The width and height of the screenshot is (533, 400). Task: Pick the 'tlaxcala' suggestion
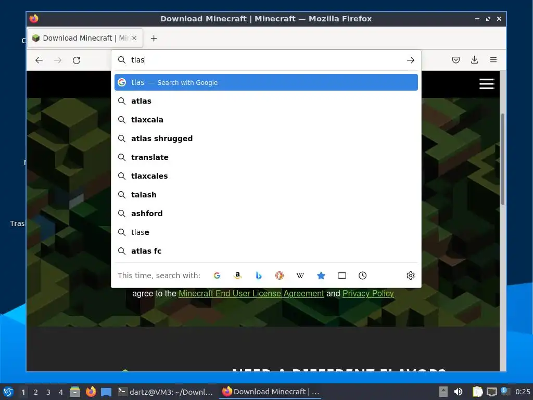[x=266, y=120]
